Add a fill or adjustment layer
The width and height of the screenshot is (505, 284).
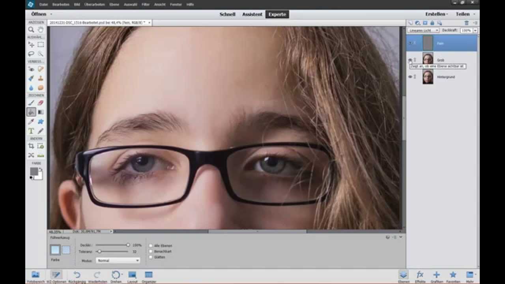(x=418, y=23)
